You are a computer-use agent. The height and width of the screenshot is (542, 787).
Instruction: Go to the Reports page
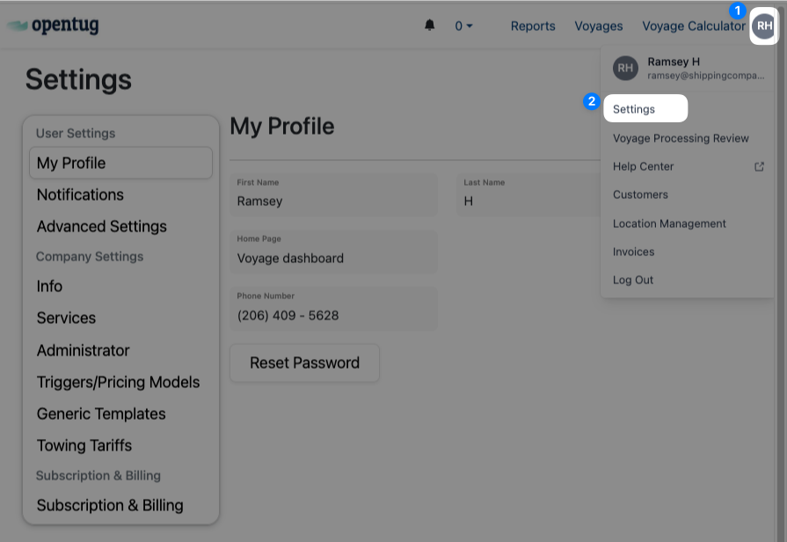(x=533, y=26)
